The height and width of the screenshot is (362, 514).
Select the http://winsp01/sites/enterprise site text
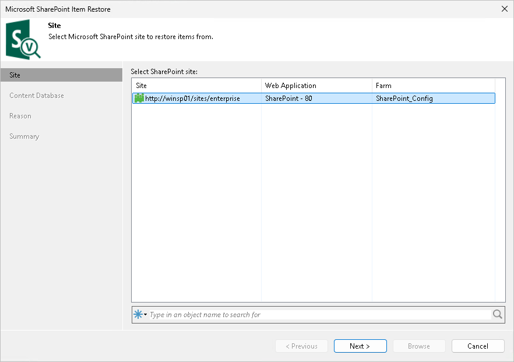click(192, 99)
